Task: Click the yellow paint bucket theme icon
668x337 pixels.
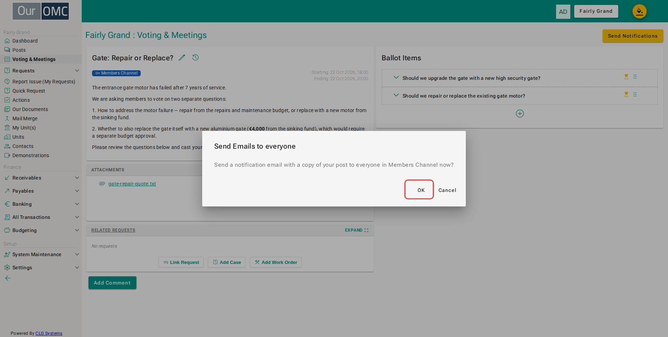Action: coord(639,11)
